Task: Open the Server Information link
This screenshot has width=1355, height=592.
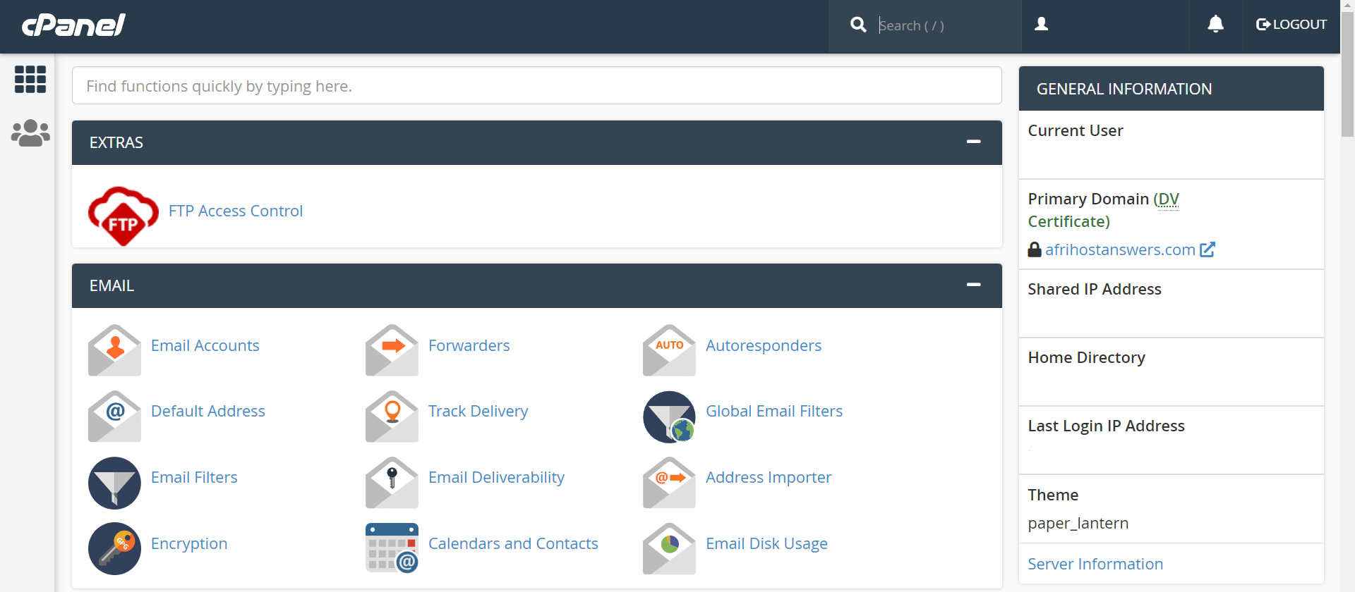Action: [1095, 564]
